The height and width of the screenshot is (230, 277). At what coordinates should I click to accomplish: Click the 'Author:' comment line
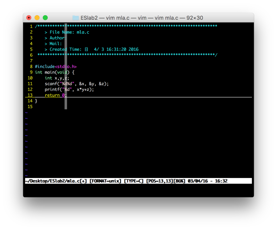click(x=56, y=38)
